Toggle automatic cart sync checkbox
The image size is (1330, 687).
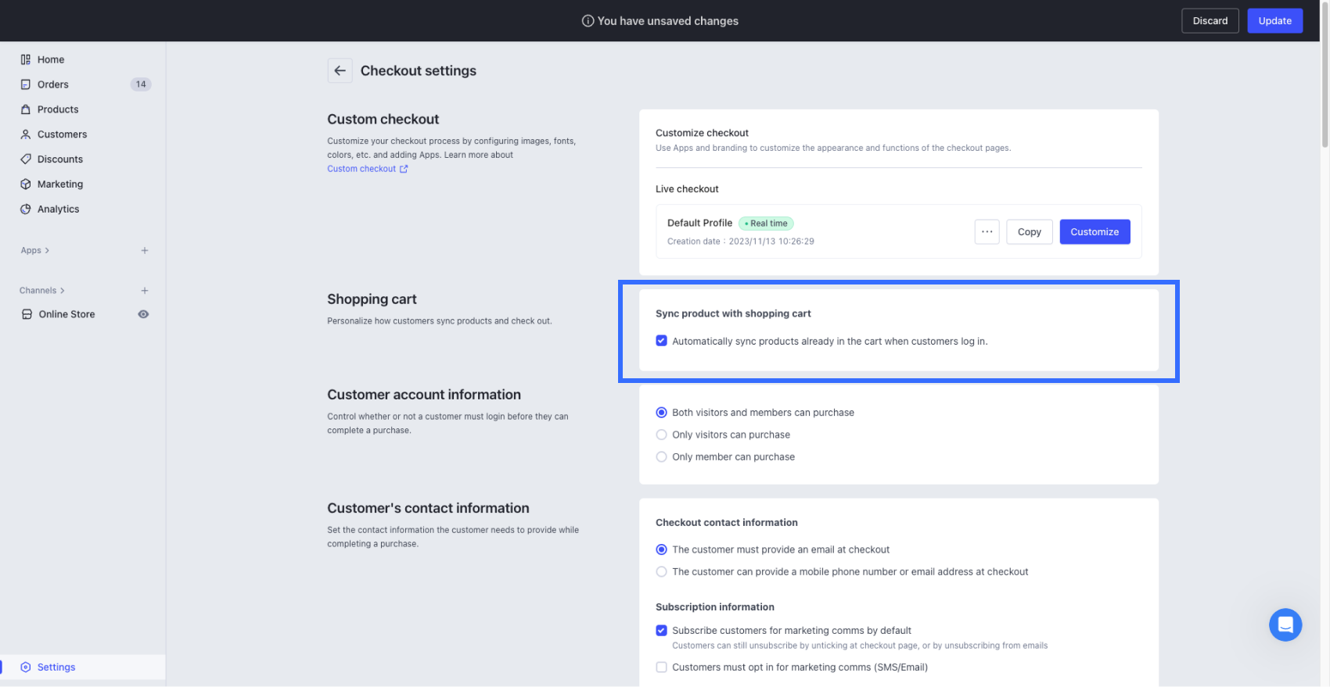click(x=661, y=341)
